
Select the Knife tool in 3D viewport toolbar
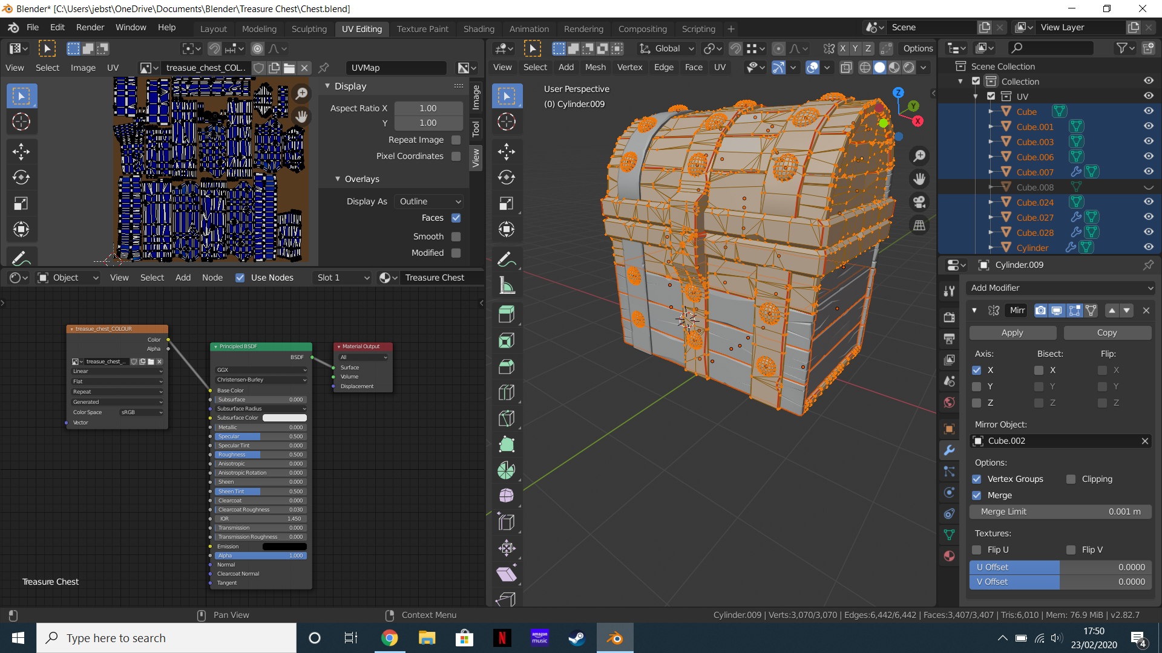tap(507, 418)
